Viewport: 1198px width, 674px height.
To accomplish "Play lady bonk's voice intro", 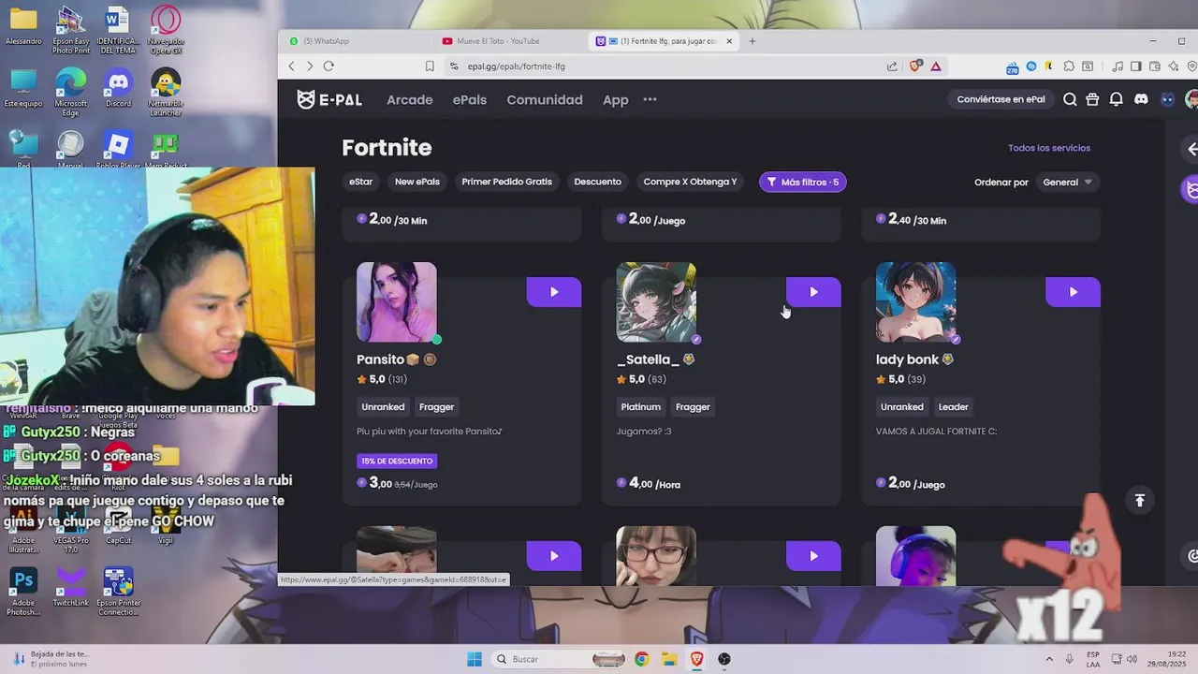I will point(1073,292).
